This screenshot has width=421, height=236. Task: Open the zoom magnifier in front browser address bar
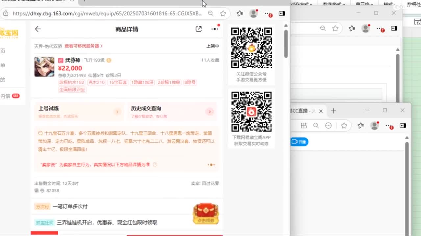coord(211,13)
